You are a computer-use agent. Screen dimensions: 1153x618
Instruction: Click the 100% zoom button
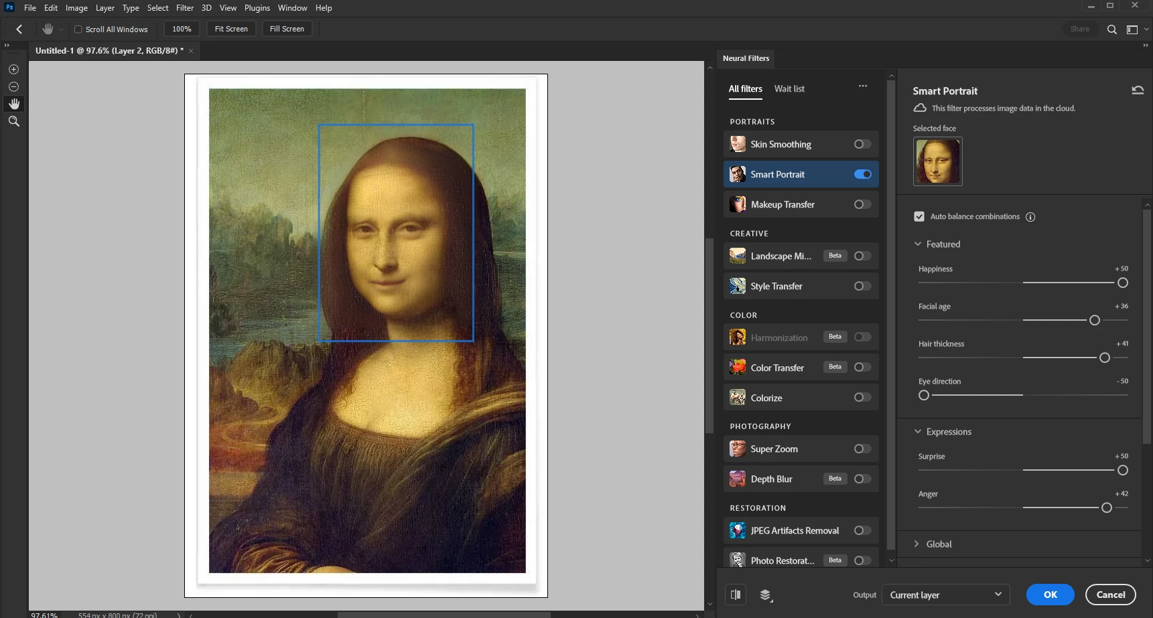[x=182, y=29]
